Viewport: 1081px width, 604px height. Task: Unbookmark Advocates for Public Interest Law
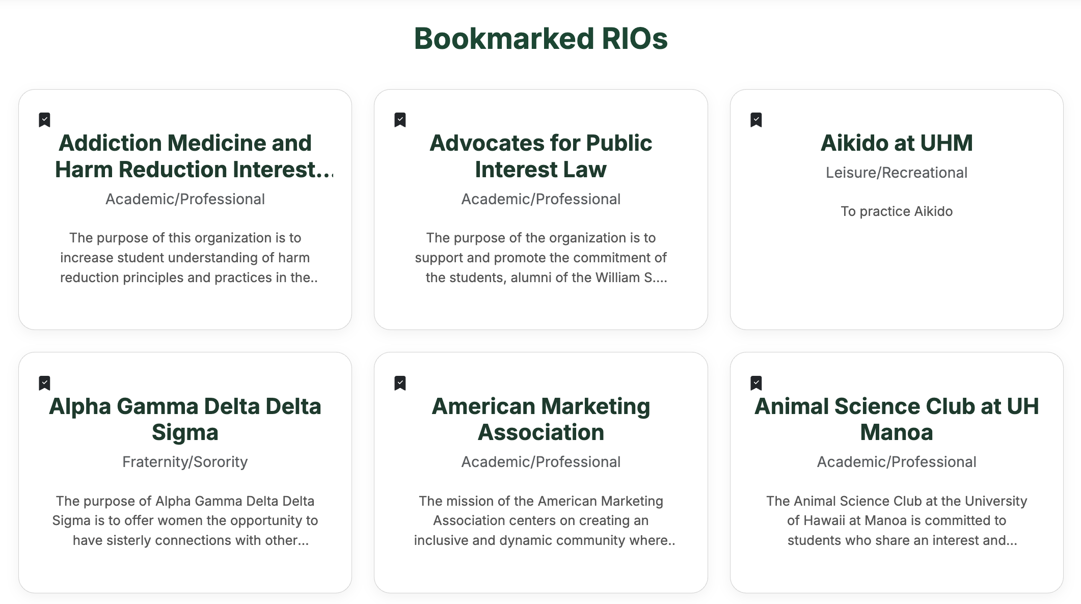click(400, 120)
